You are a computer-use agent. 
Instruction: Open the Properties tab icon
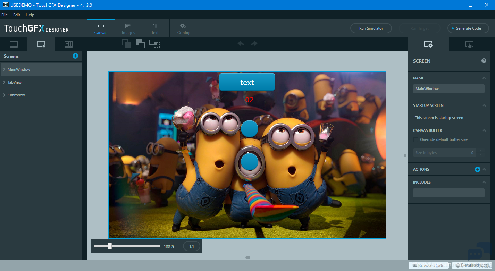pos(428,44)
